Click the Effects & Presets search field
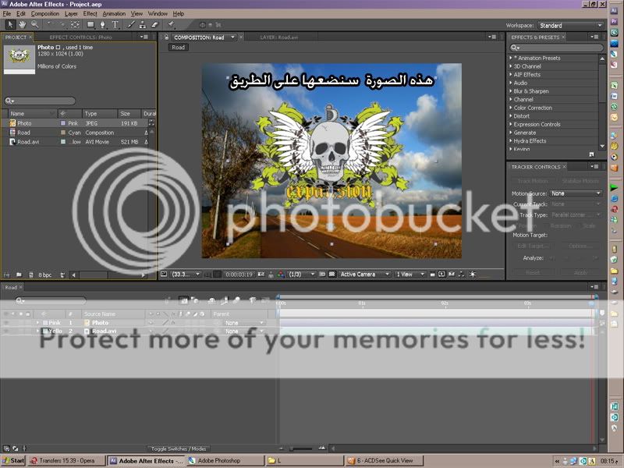Image resolution: width=624 pixels, height=468 pixels. pos(556,48)
